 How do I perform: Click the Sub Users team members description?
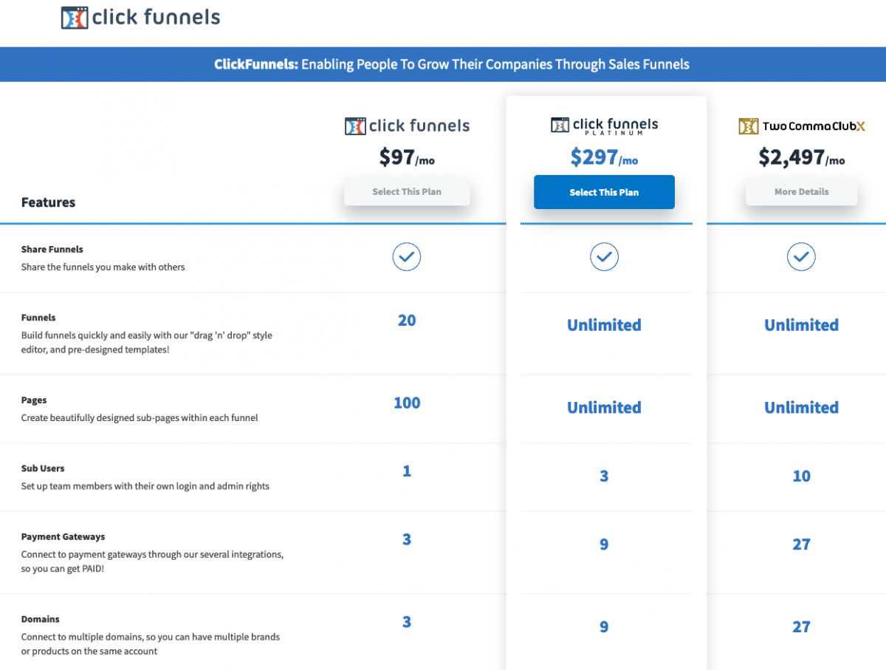coord(145,486)
